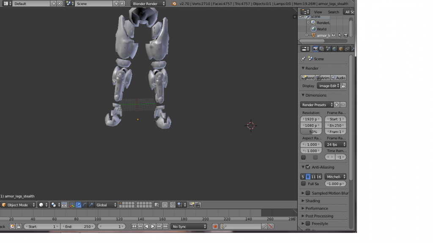Open the Object Mode dropdown
This screenshot has width=433, height=243.
[18, 205]
